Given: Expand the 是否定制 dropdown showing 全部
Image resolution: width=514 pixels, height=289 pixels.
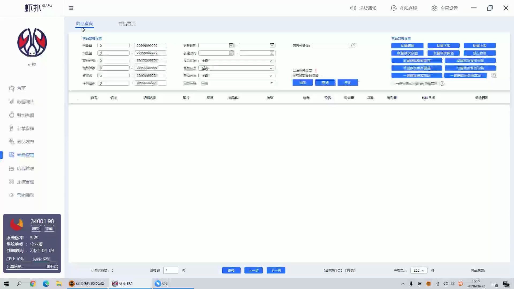Looking at the screenshot, I should 237,61.
